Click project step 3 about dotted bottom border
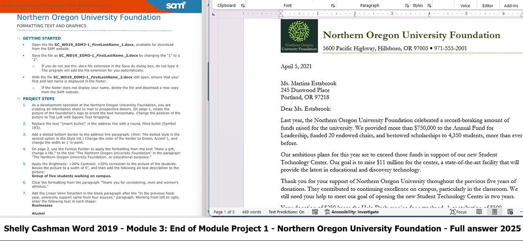Image resolution: width=523 pixels, height=241 pixels. tap(106, 138)
